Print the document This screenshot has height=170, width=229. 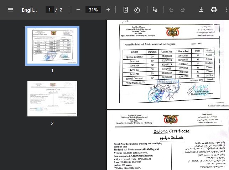tap(214, 10)
